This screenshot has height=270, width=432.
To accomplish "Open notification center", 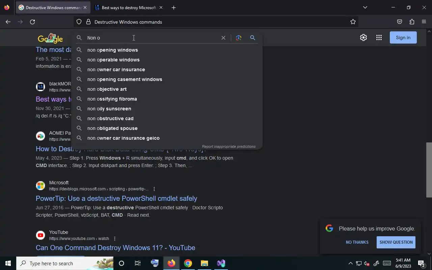I will point(422,263).
